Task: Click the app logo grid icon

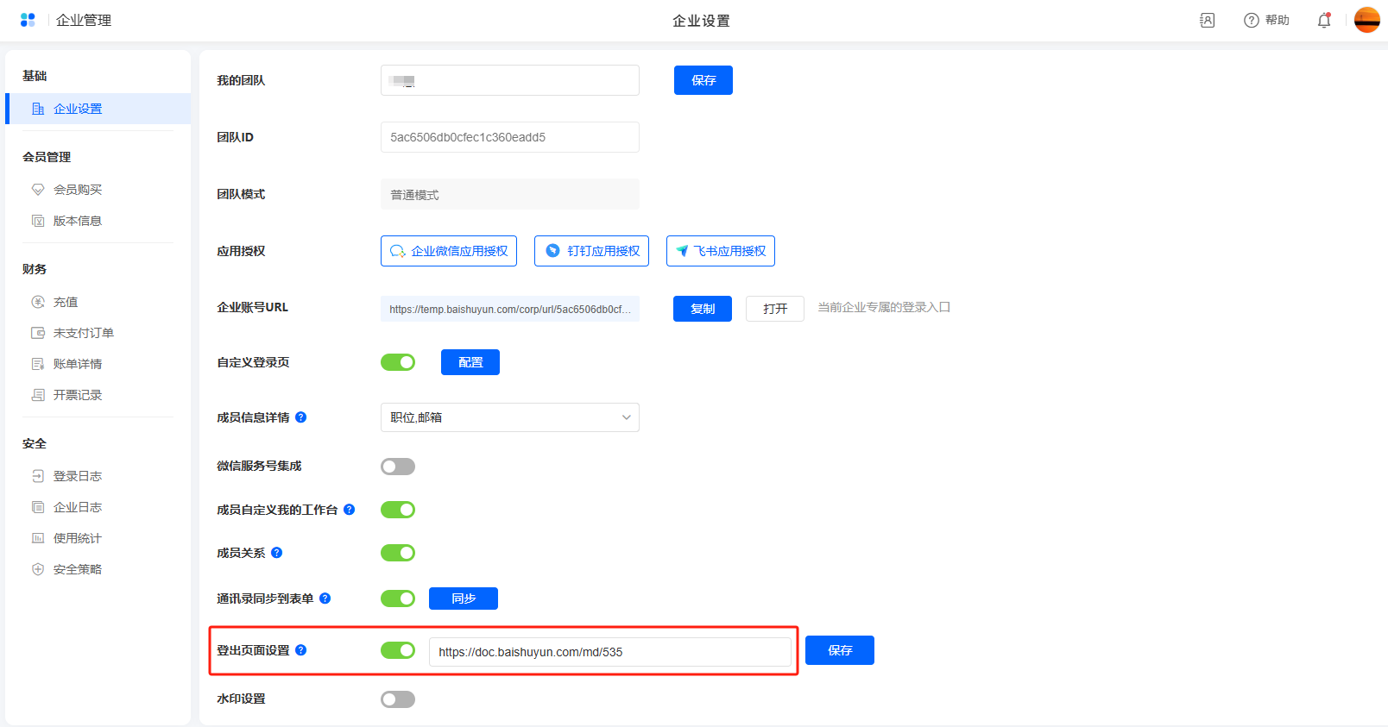Action: click(x=28, y=20)
